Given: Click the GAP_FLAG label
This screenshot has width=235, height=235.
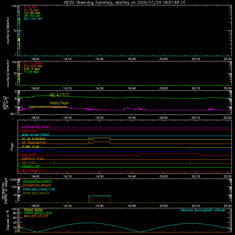Looking at the screenshot, I should pyautogui.click(x=29, y=131).
